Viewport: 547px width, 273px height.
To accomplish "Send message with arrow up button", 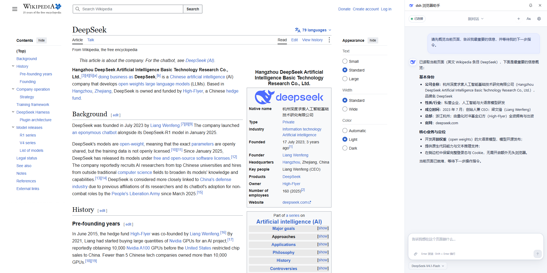I will pyautogui.click(x=537, y=254).
